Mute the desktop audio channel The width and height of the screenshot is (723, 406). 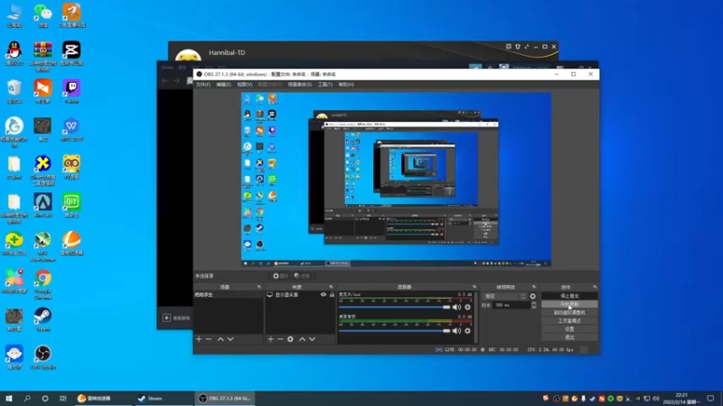pos(456,330)
